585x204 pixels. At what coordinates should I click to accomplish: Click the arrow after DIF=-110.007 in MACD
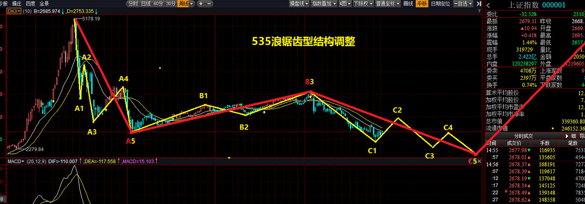click(80, 161)
